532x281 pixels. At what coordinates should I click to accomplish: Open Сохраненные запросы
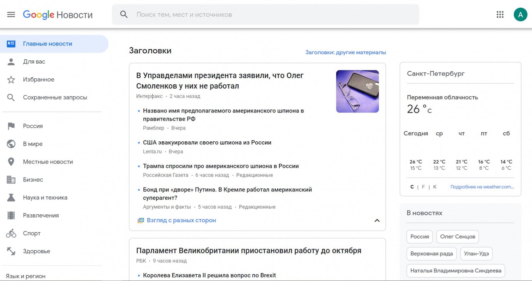coord(55,98)
